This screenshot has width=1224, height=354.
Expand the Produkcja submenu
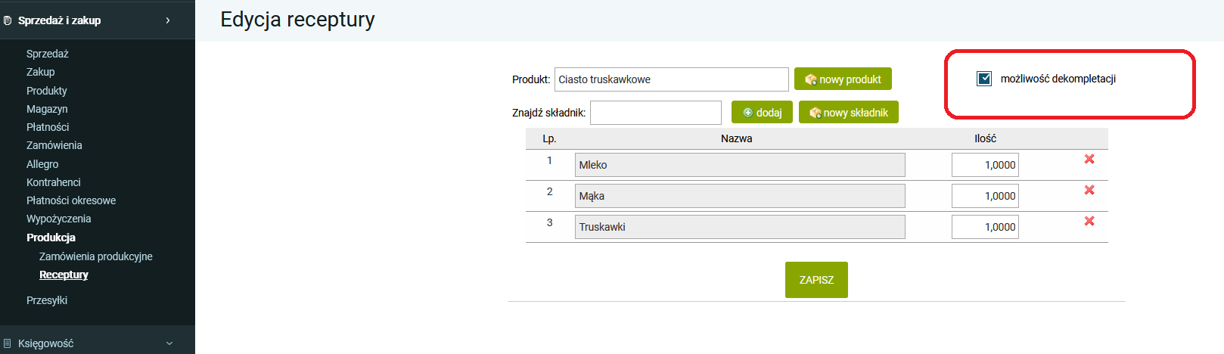pyautogui.click(x=51, y=238)
